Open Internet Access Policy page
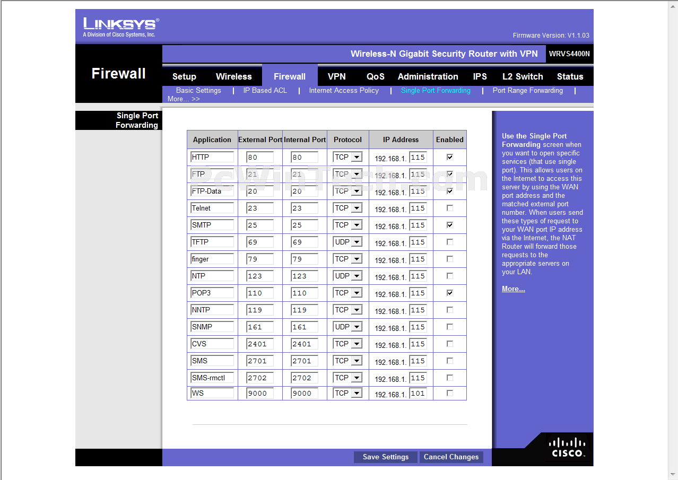Image resolution: width=678 pixels, height=480 pixels. click(344, 90)
